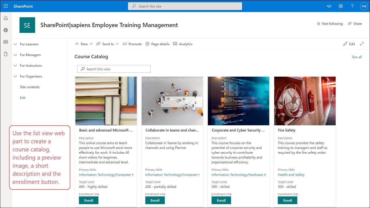Image resolution: width=370 pixels, height=208 pixels.
Task: Click the help question mark icon
Action: click(352, 6)
